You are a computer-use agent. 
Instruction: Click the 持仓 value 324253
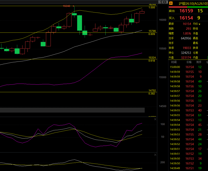[x=186, y=53]
